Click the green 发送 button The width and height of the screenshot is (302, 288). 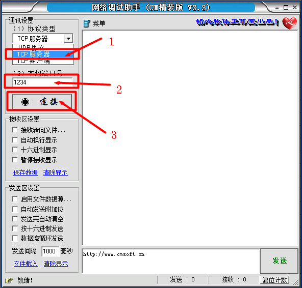[279, 261]
